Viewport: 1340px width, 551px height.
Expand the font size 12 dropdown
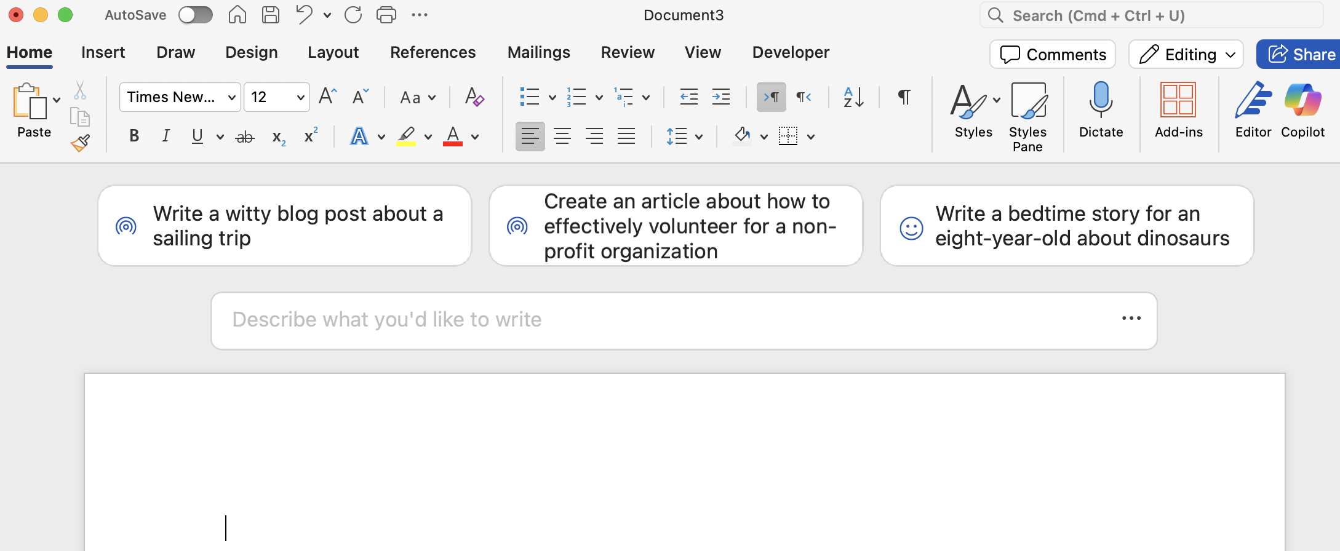[x=300, y=97]
